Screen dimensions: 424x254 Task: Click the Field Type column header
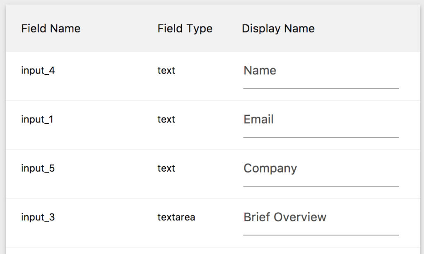[x=185, y=29]
